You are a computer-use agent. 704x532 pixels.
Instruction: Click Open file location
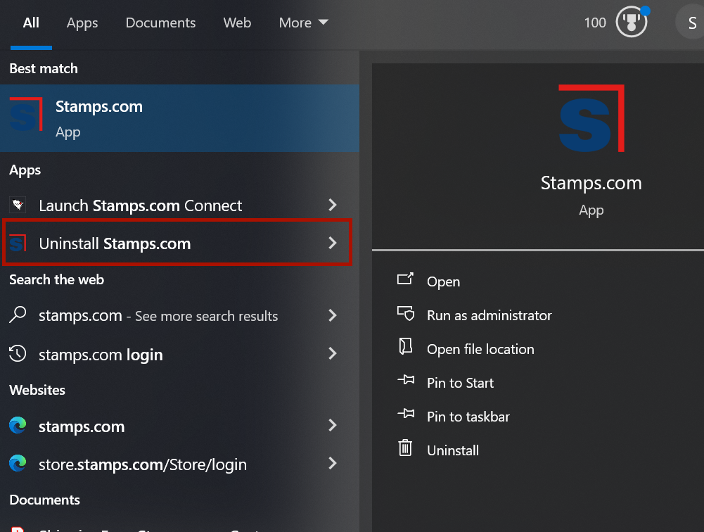[x=480, y=348]
